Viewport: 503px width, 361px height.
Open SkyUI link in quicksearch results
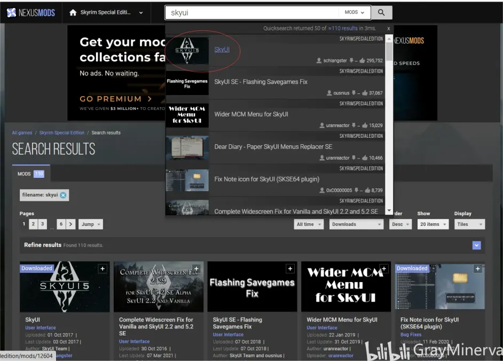tap(222, 50)
